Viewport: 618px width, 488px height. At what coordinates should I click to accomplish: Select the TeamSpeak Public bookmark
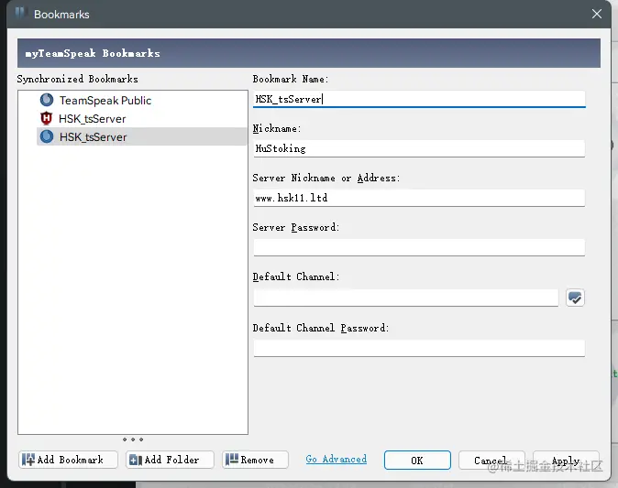[143, 101]
